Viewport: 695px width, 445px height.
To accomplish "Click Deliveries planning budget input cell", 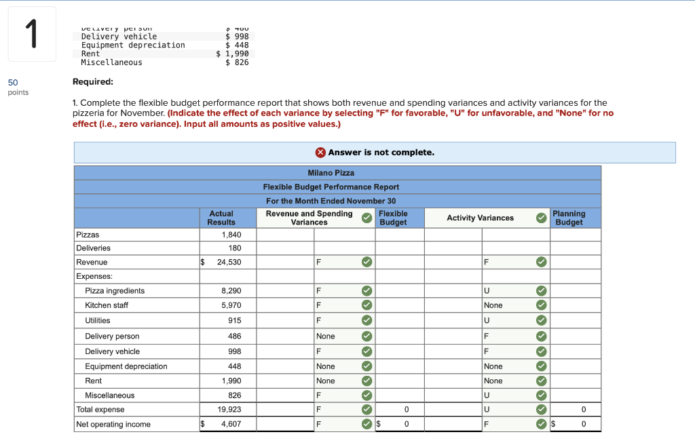I will tap(576, 248).
